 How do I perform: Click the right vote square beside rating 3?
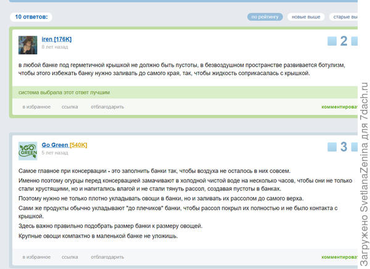tap(355, 147)
